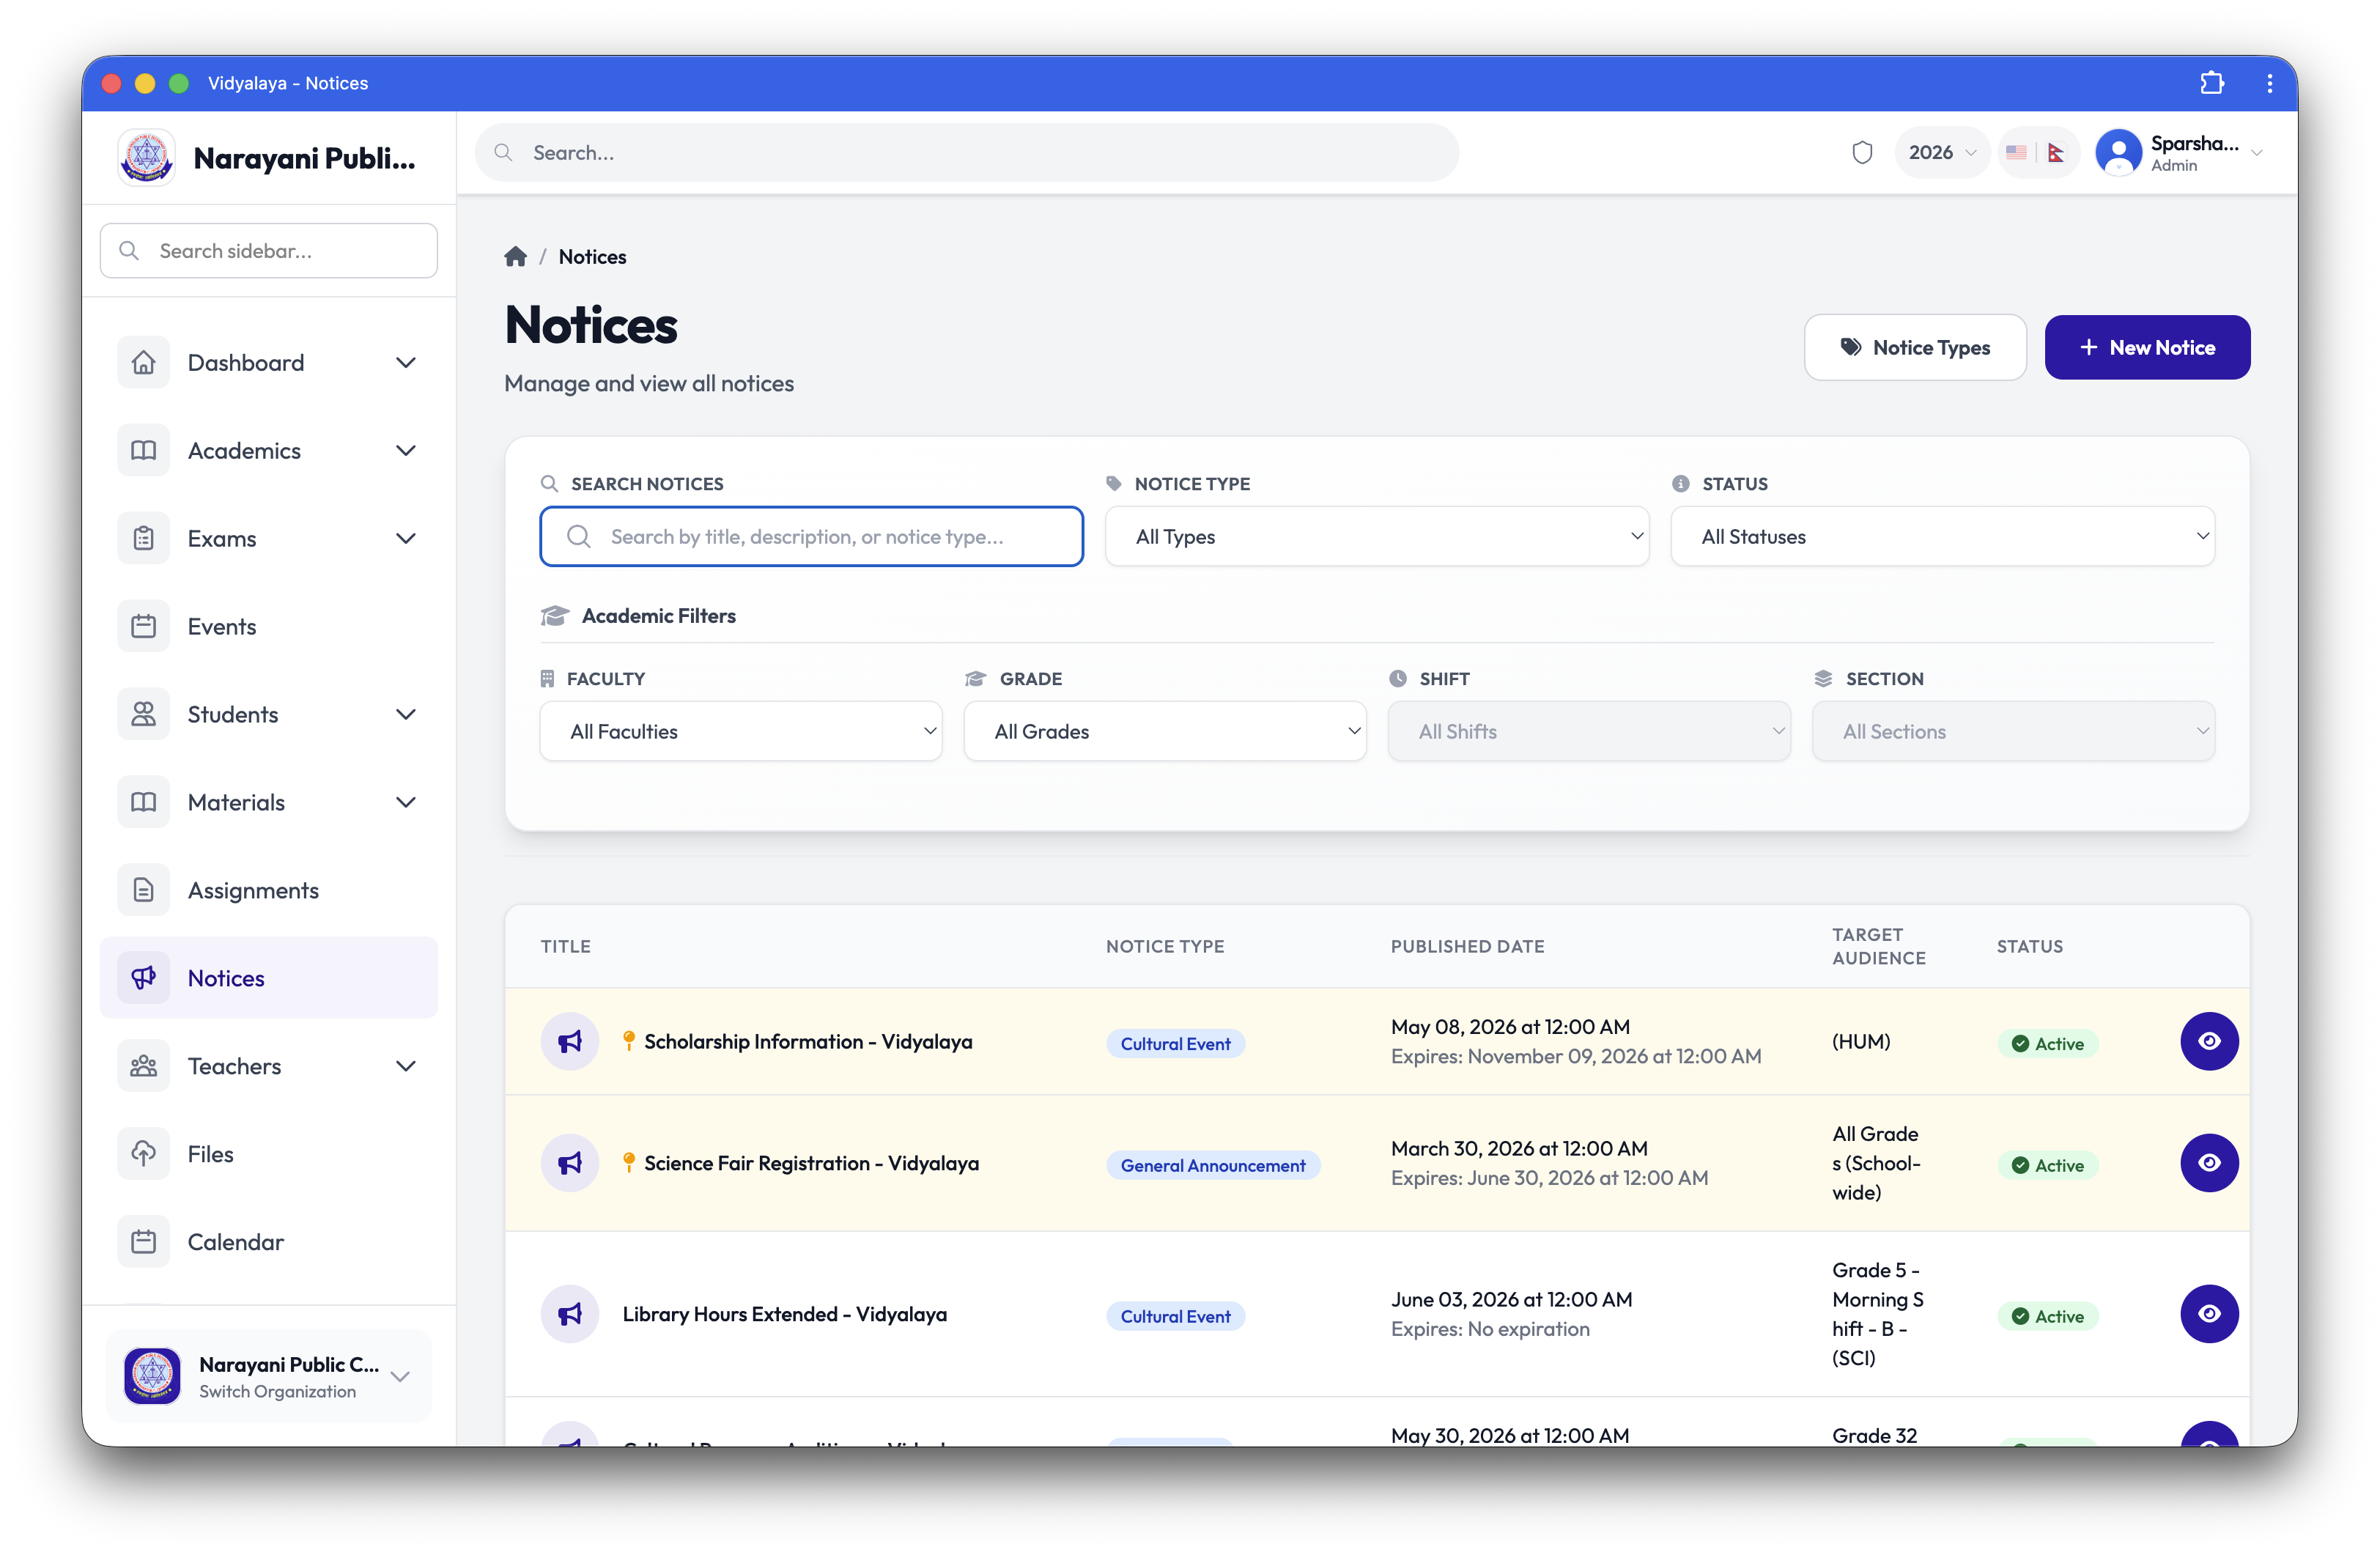Viewport: 2380px width, 1555px height.
Task: Click the Assignments document icon in sidebar
Action: click(x=144, y=890)
